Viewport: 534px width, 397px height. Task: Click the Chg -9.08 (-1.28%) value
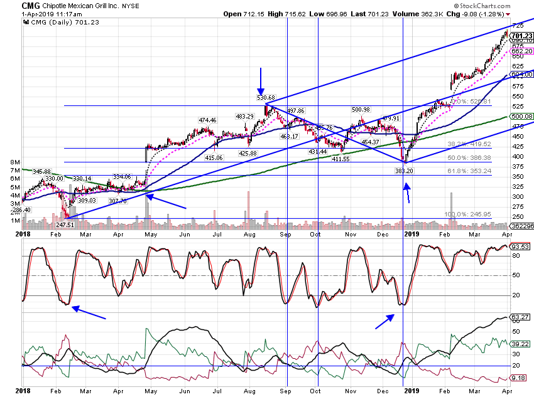tap(476, 14)
